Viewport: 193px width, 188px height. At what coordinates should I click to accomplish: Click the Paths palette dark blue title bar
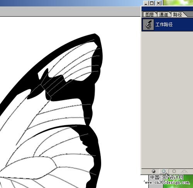pyautogui.click(x=167, y=9)
